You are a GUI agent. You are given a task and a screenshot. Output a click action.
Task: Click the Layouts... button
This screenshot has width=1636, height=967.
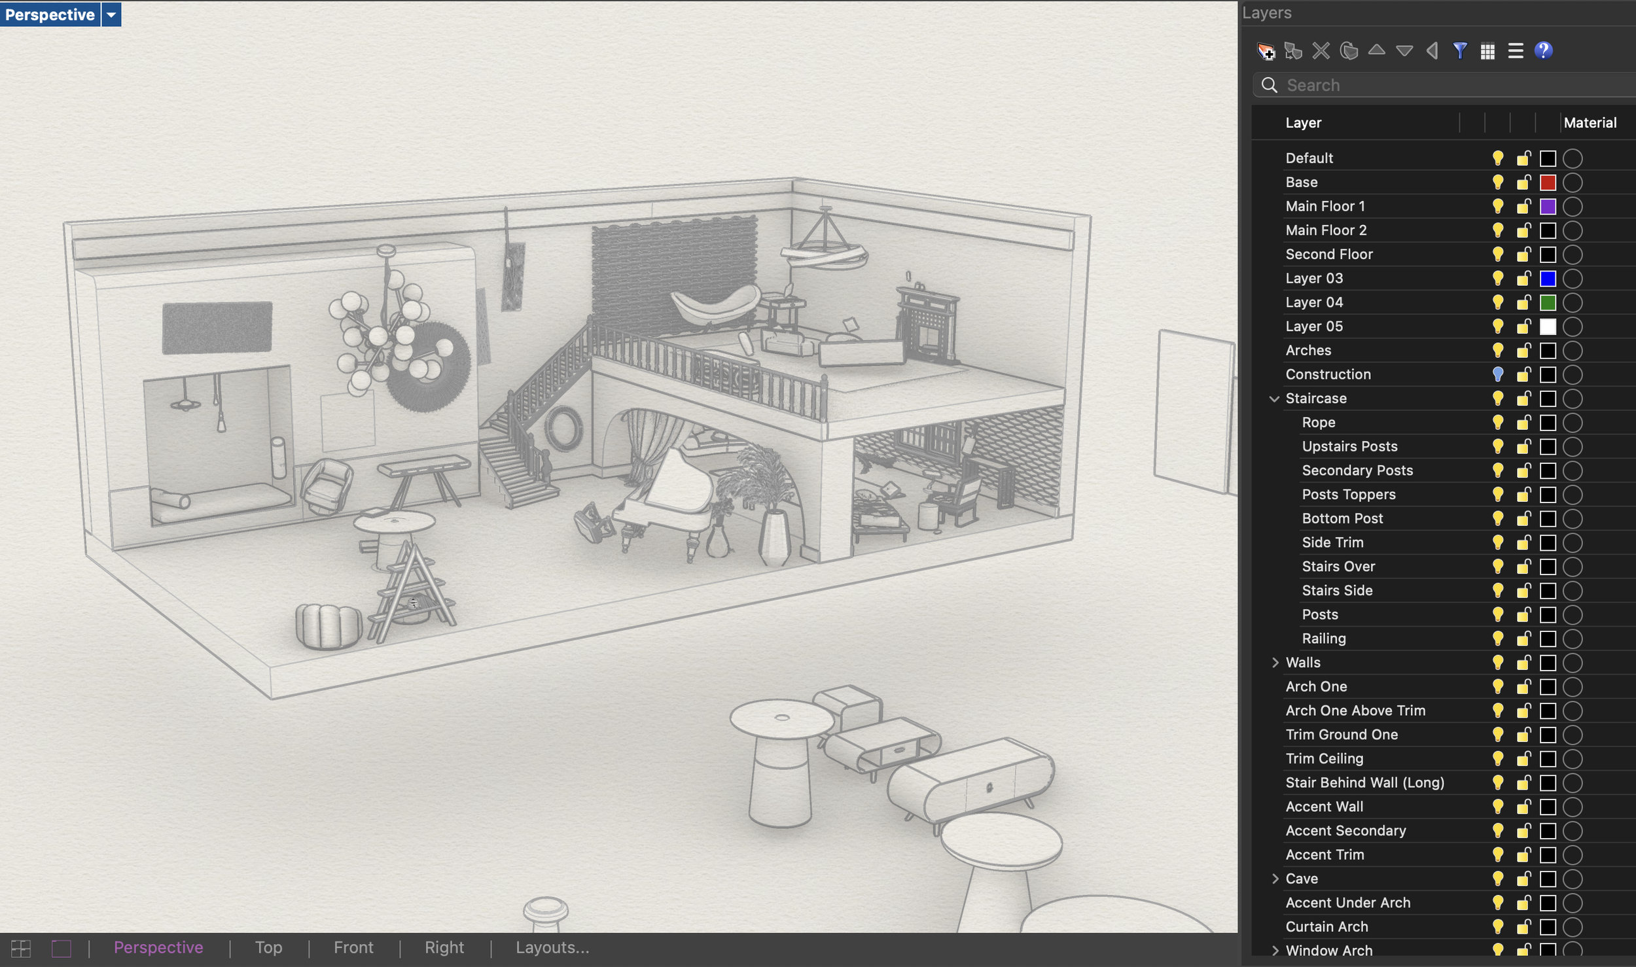point(552,947)
